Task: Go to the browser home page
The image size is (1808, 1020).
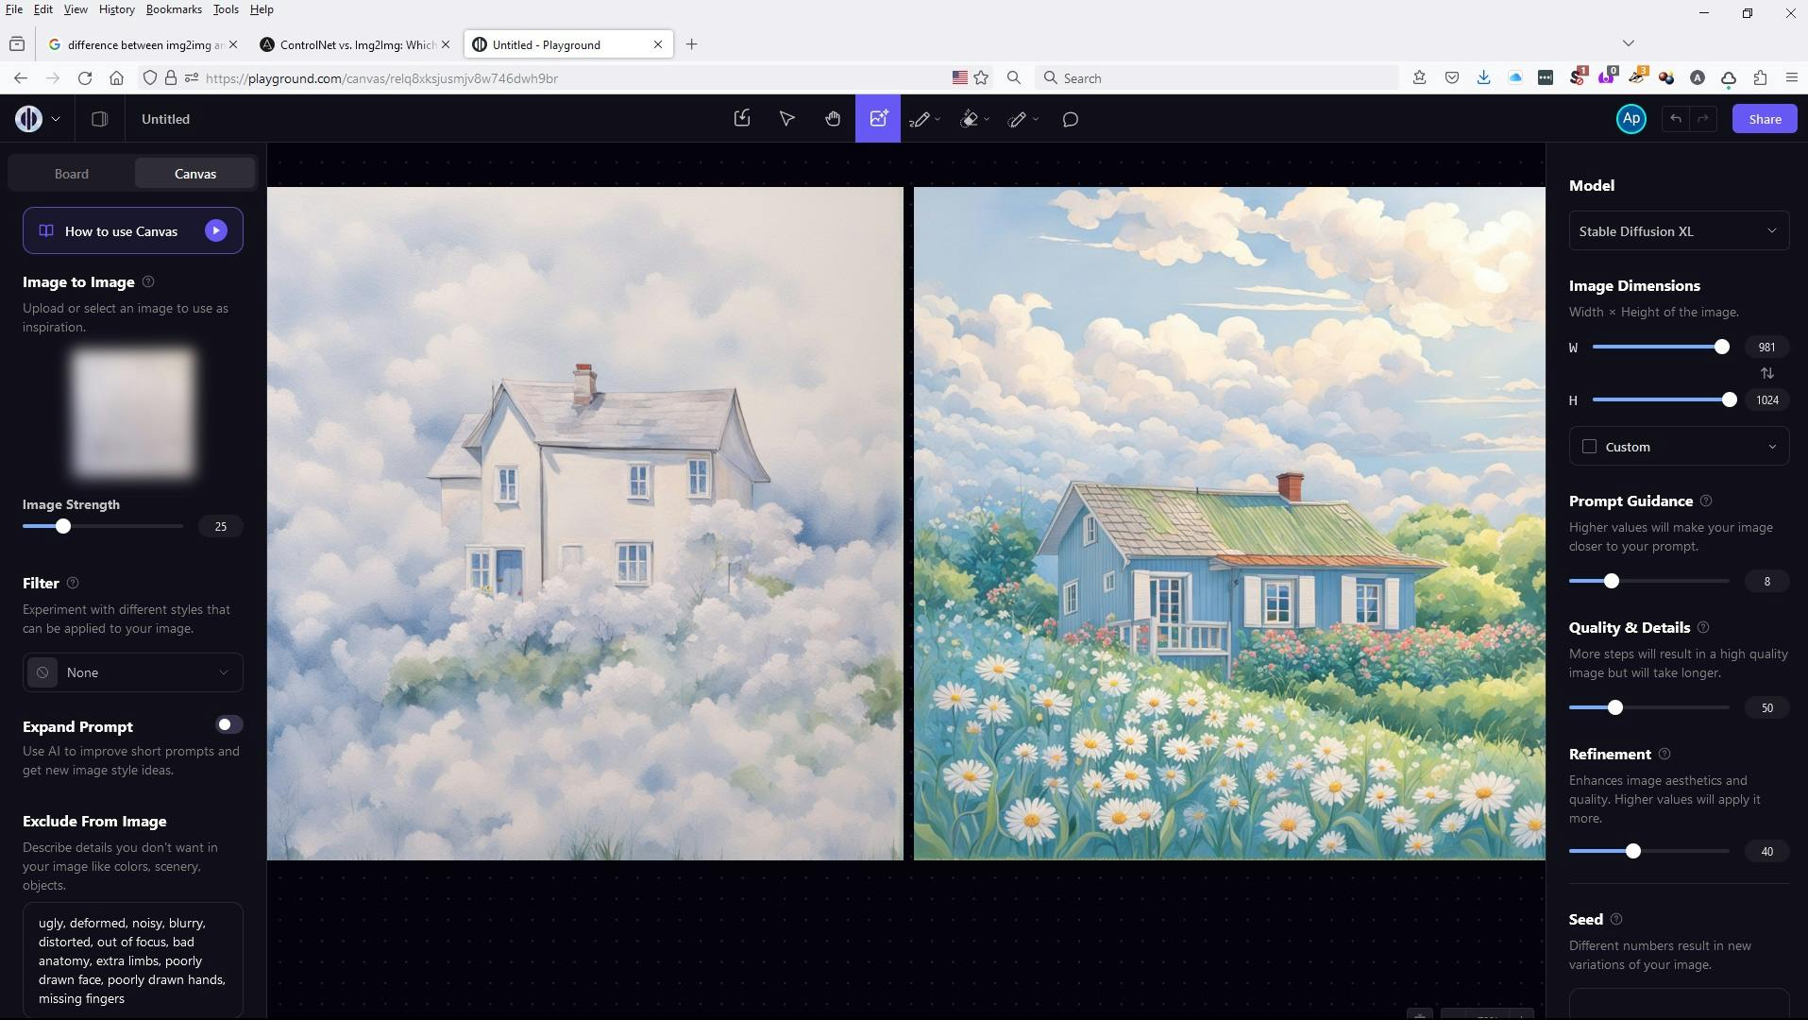Action: coord(116,78)
